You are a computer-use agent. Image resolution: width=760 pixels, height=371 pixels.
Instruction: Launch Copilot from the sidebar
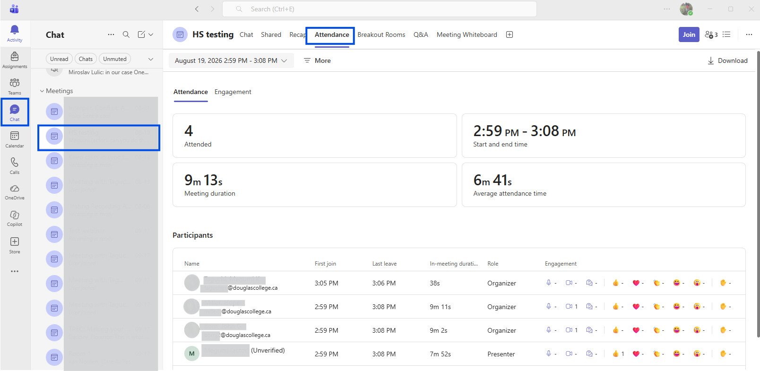(x=15, y=218)
